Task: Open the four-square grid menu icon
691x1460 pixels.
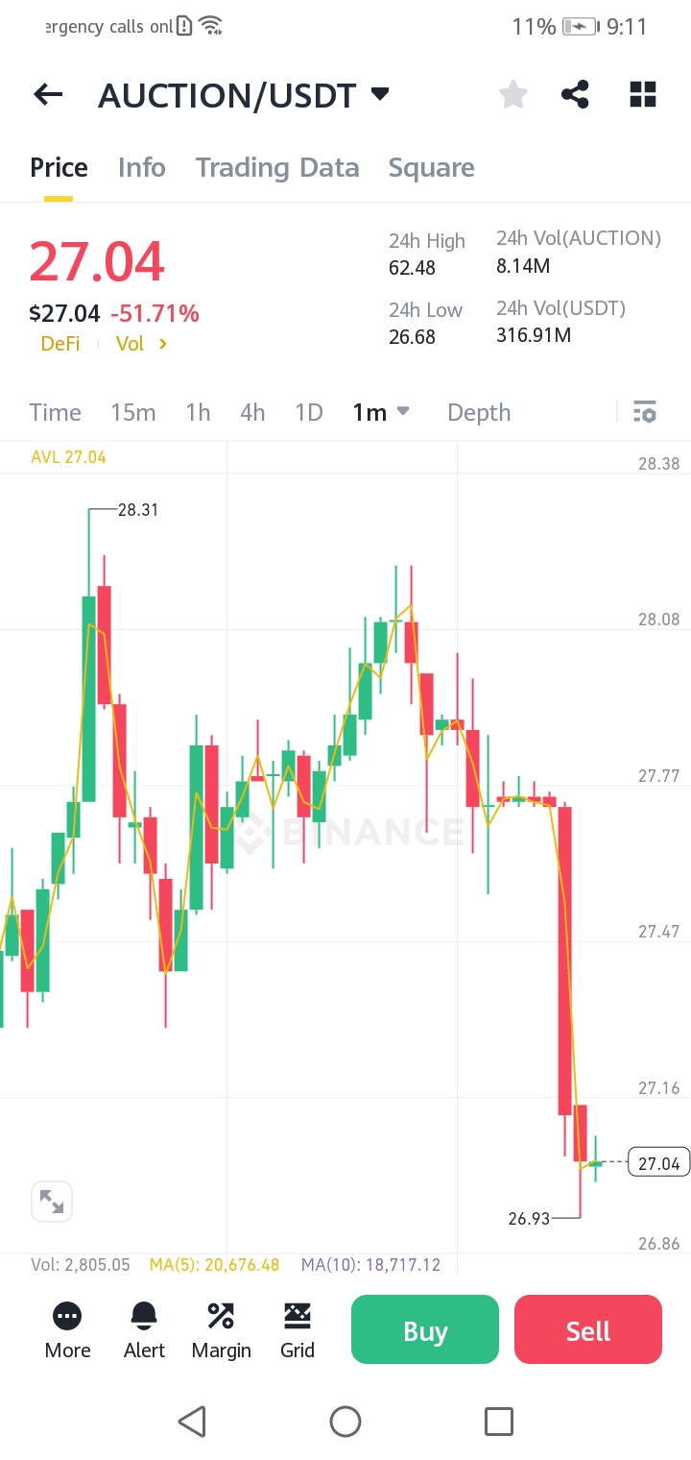Action: 642,94
